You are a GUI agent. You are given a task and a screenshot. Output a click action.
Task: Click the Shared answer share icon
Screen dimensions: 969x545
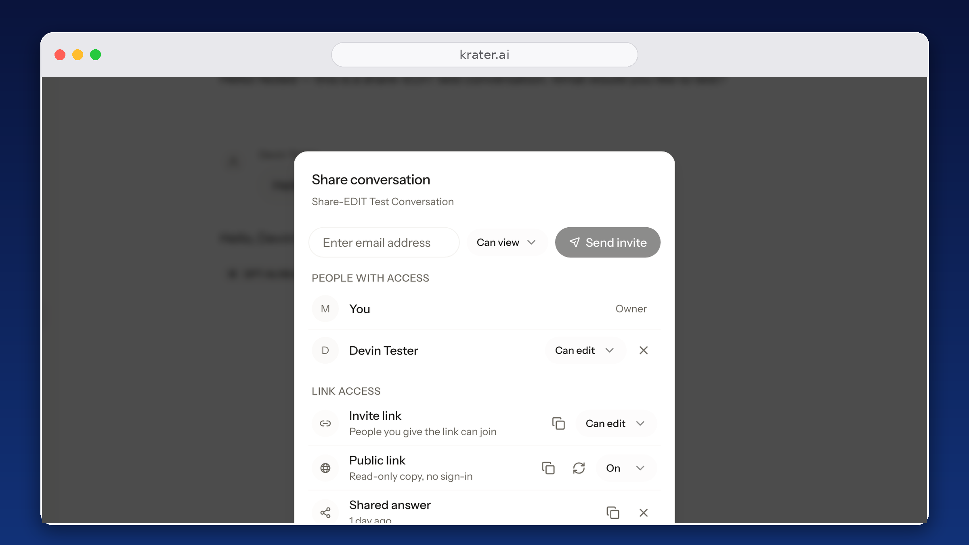pos(325,512)
